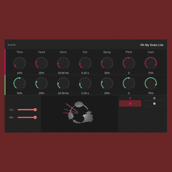Click the pink Pitch knob in row A
Viewport: 172px width, 172px height.
(129, 63)
